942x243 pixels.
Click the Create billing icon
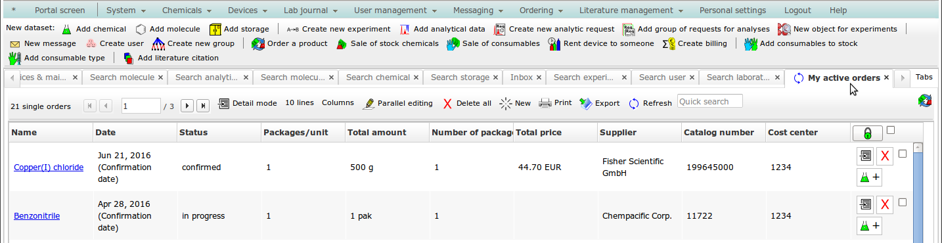tap(669, 43)
